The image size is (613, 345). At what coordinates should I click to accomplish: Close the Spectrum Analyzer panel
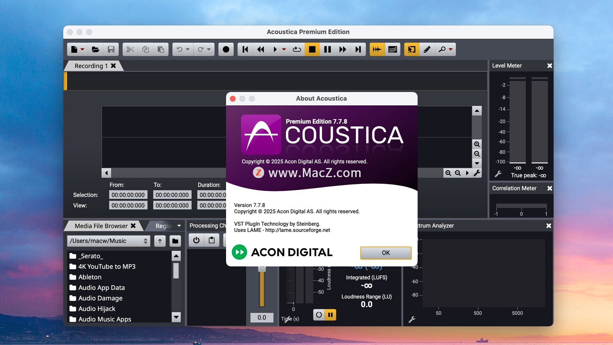[x=549, y=226]
